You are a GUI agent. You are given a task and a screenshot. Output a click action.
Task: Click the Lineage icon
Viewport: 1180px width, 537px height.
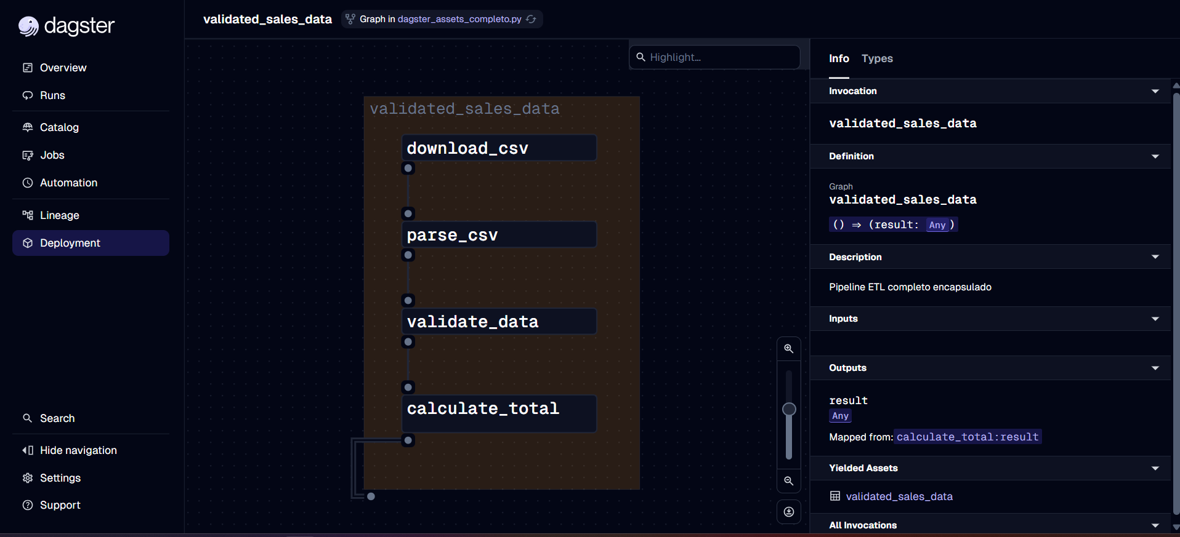pyautogui.click(x=28, y=215)
